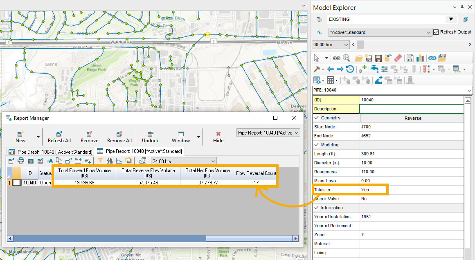475x260 pixels.
Task: Toggle the Geometry section checkbox
Action: tap(317, 118)
